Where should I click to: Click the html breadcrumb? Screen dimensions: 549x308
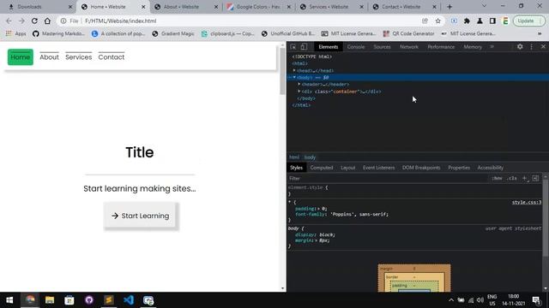point(294,157)
